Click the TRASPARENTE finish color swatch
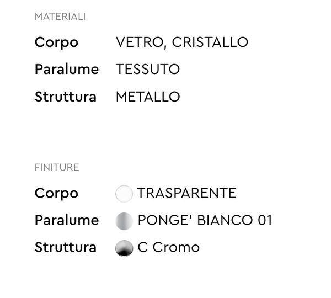The width and height of the screenshot is (331, 298). 124,194
